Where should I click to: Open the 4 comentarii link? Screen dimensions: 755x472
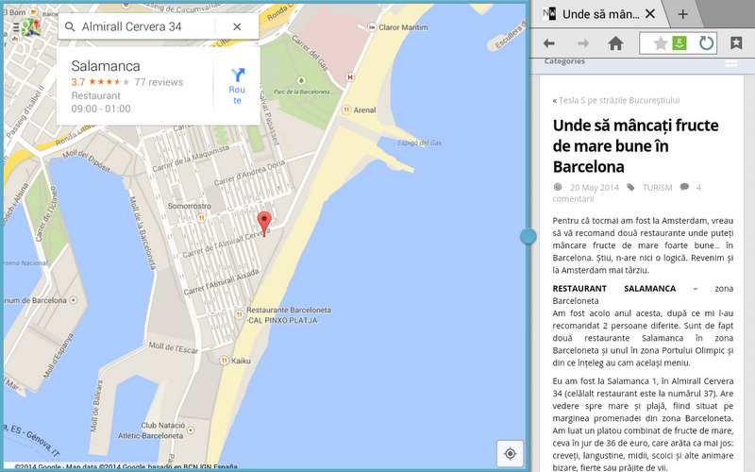pyautogui.click(x=627, y=194)
